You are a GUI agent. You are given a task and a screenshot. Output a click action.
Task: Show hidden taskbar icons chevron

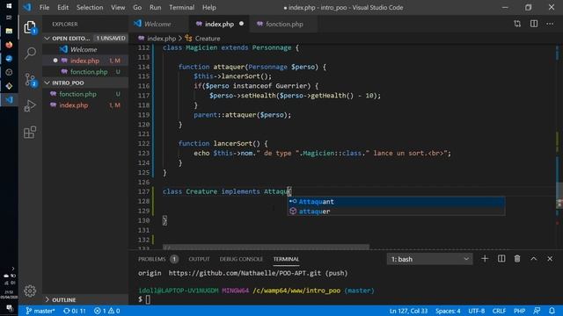coord(12,269)
